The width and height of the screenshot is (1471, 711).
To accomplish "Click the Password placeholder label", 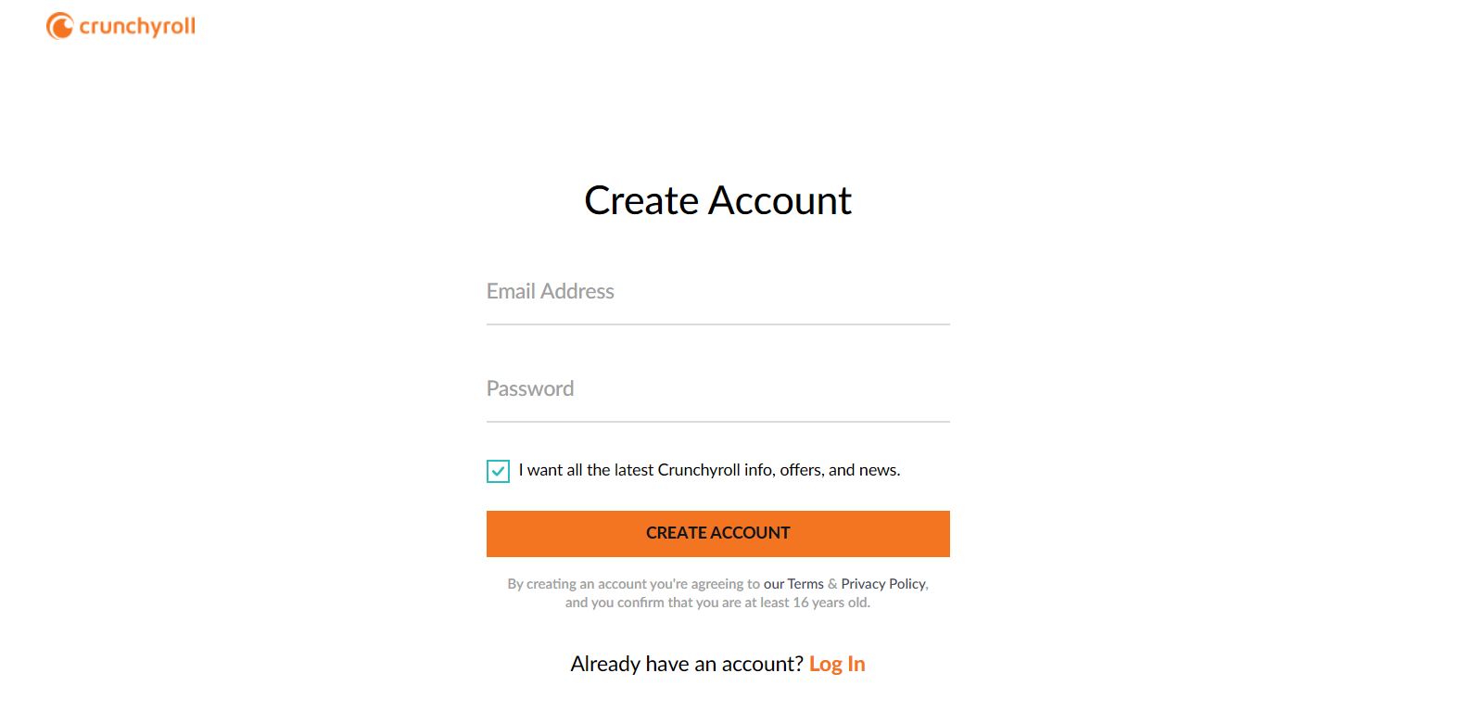I will click(530, 388).
